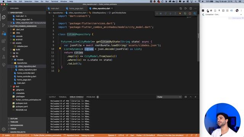Open home_controller.dart in the explorer
This screenshot has height=137, width=244.
coord(26,73)
